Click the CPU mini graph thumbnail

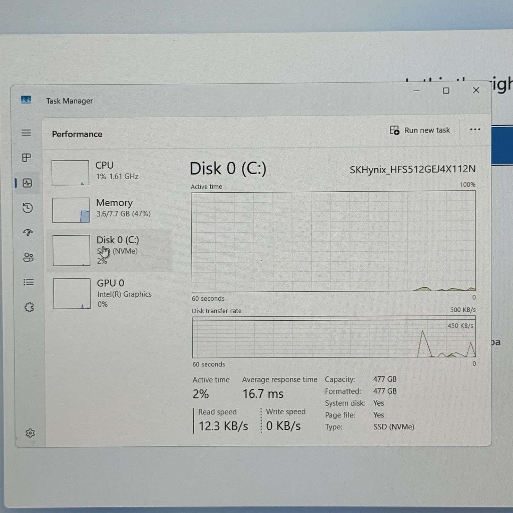pyautogui.click(x=70, y=173)
